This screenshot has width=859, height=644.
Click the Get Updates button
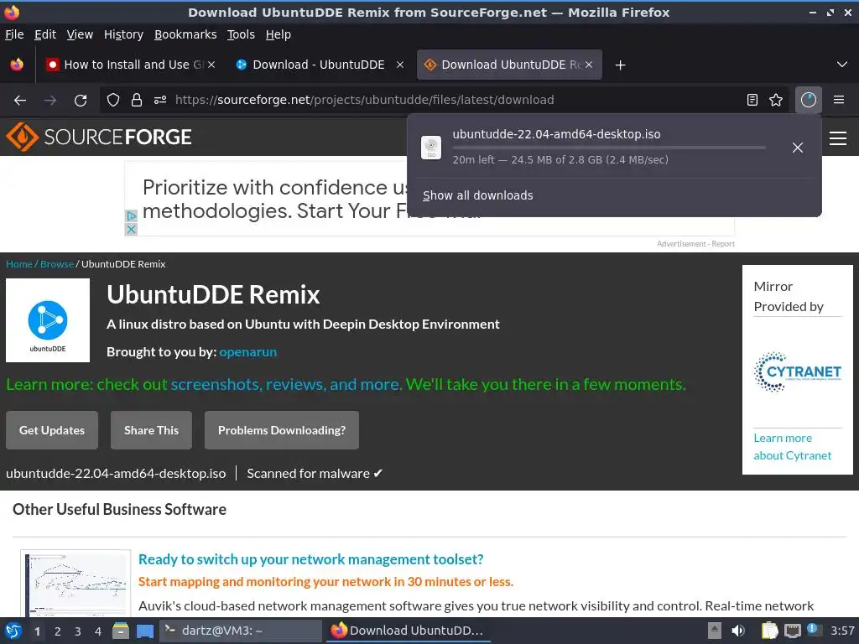pos(52,430)
